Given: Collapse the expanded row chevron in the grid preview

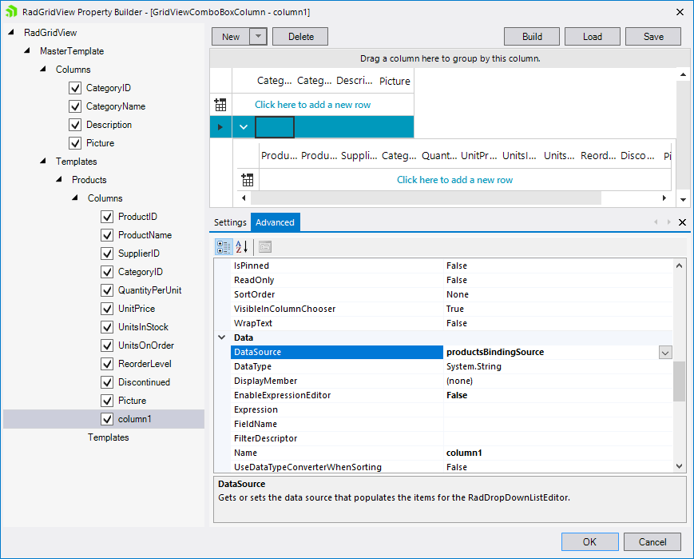Looking at the screenshot, I should click(244, 127).
